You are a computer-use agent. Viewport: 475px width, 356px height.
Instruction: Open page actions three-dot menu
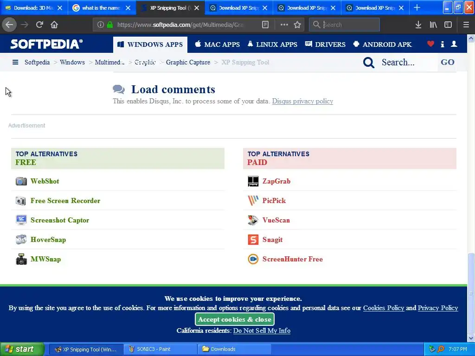click(284, 25)
